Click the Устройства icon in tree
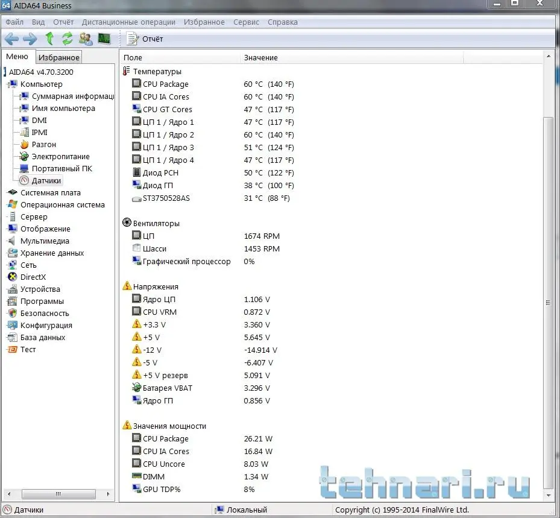This screenshot has width=560, height=518. pos(13,289)
